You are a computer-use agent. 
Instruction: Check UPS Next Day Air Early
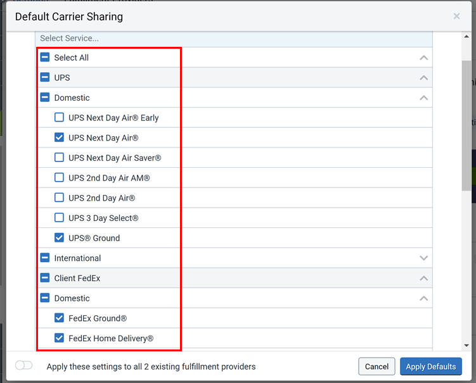[59, 118]
